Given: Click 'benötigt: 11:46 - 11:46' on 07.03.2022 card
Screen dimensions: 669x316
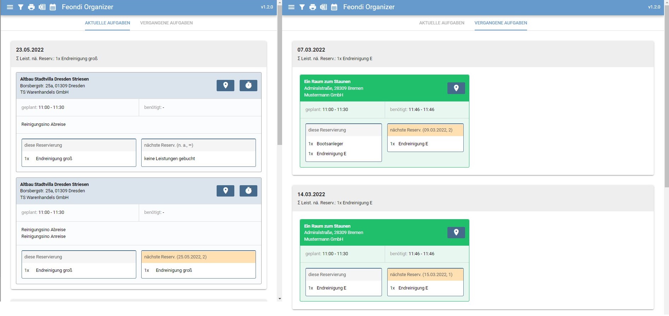Looking at the screenshot, I should pos(412,110).
